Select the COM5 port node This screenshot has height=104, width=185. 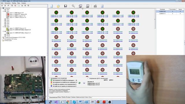[8, 22]
